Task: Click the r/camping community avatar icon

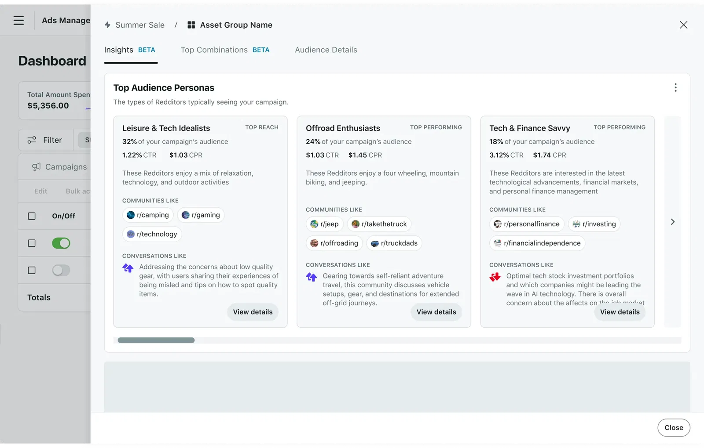Action: point(131,215)
